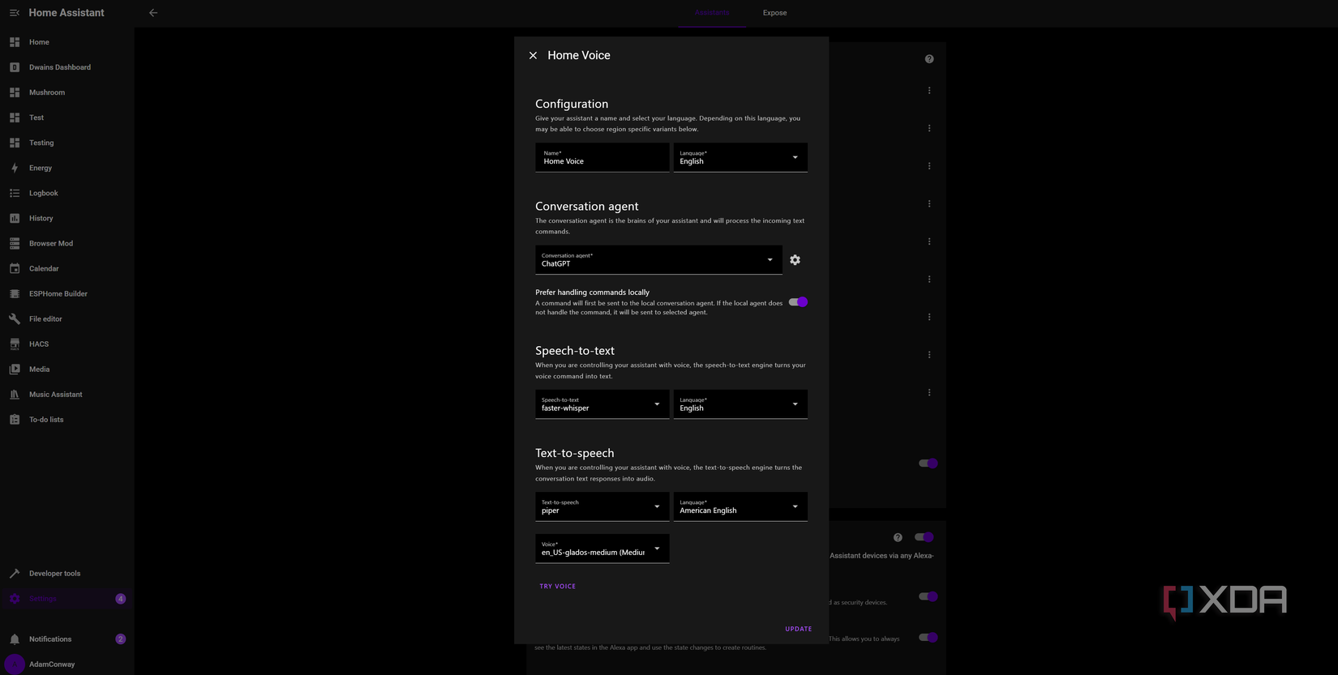
Task: Collapse sidebar with the hamburger menu icon
Action: [x=15, y=13]
